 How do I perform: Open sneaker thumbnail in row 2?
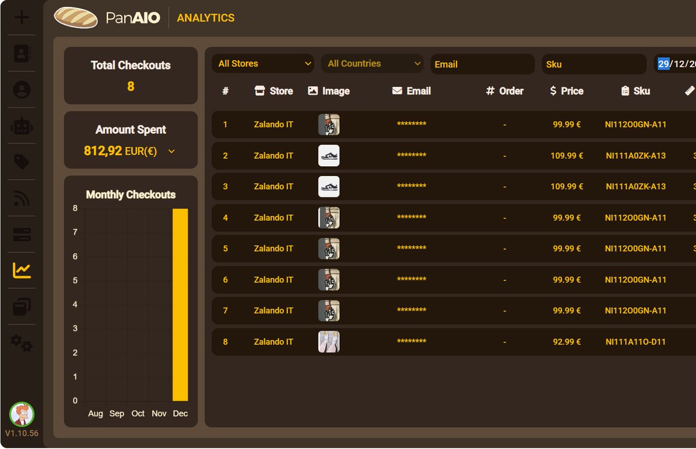pyautogui.click(x=329, y=156)
